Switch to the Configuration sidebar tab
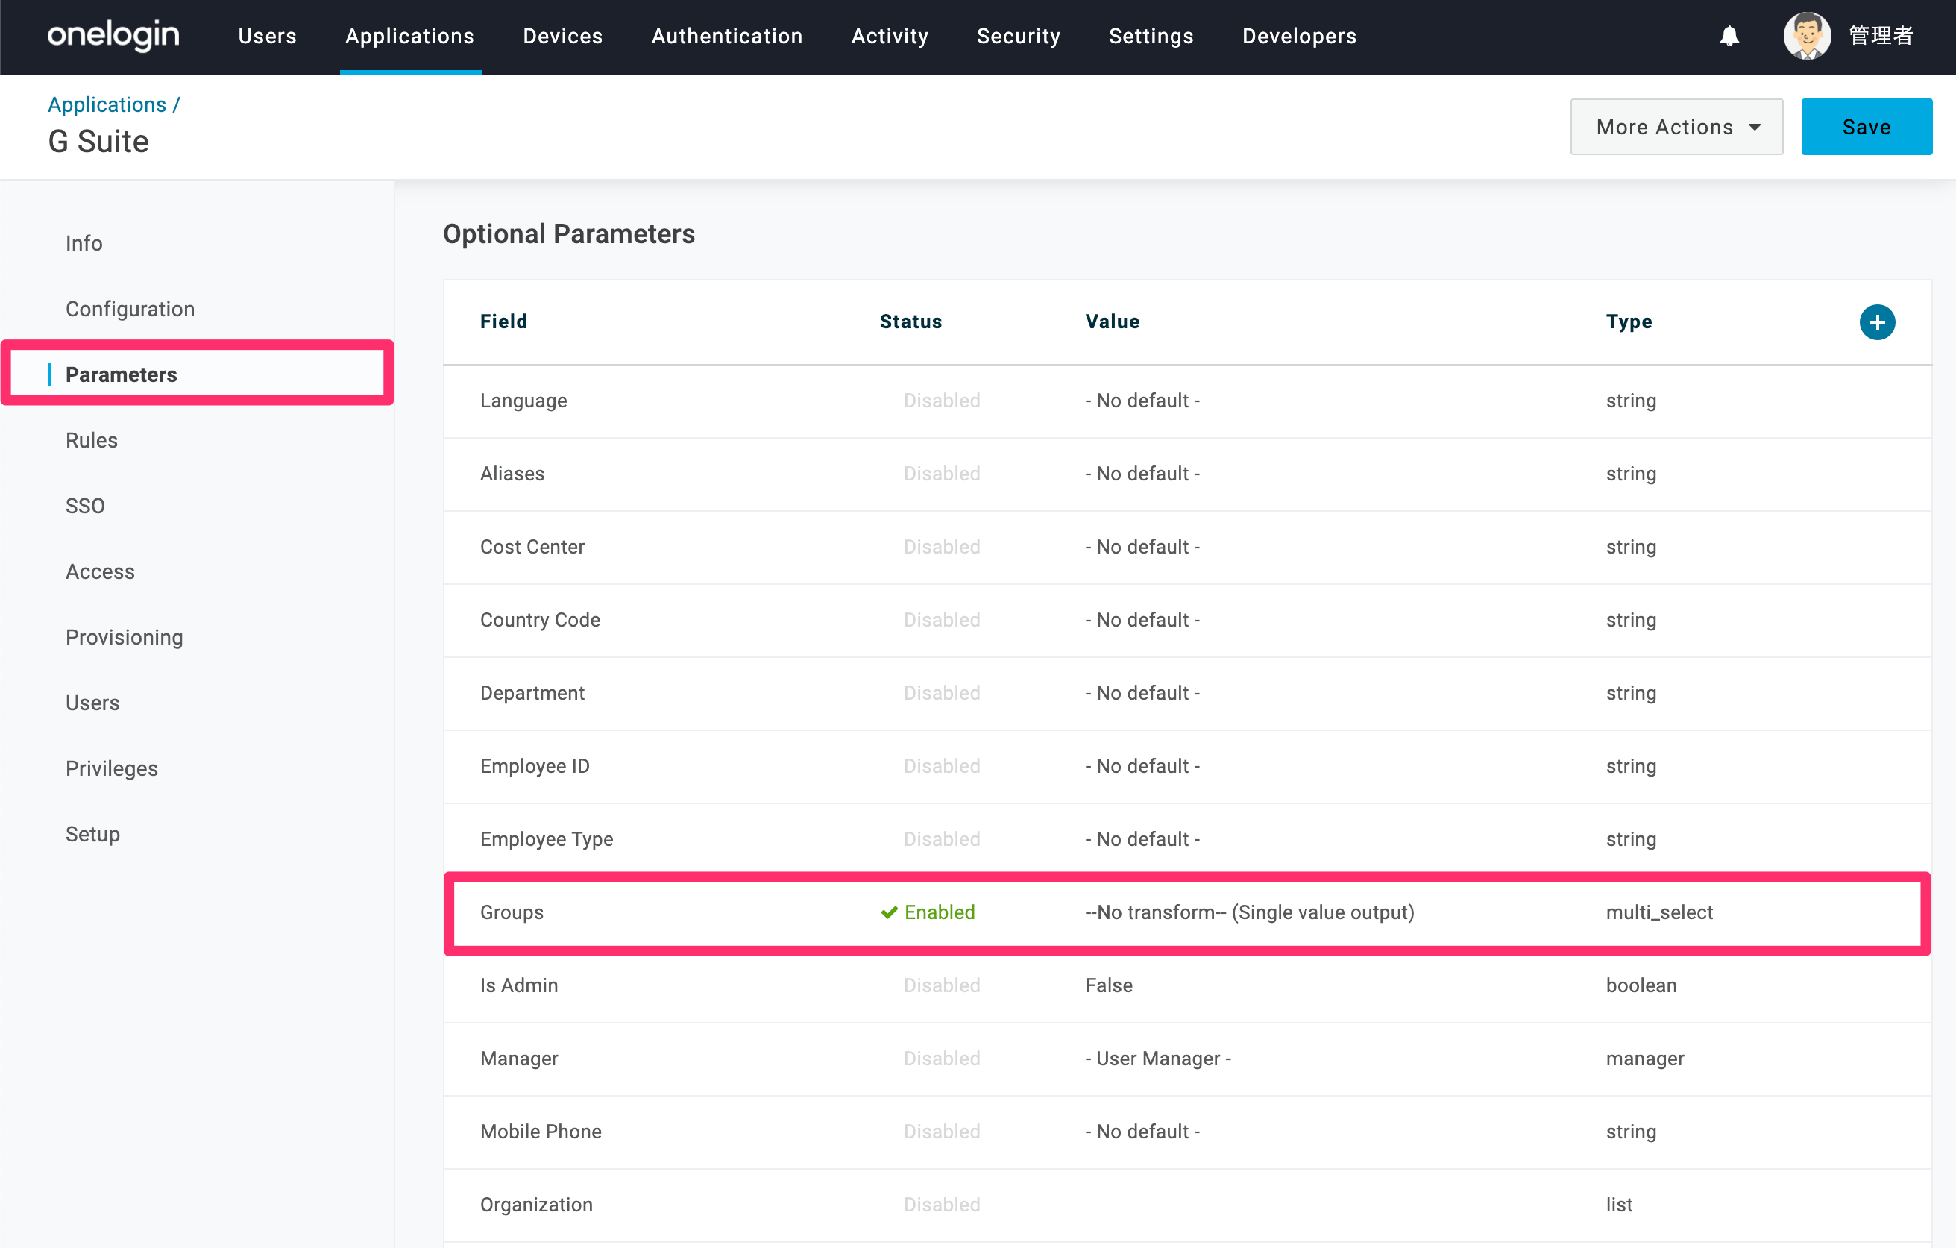The height and width of the screenshot is (1248, 1956). tap(130, 309)
